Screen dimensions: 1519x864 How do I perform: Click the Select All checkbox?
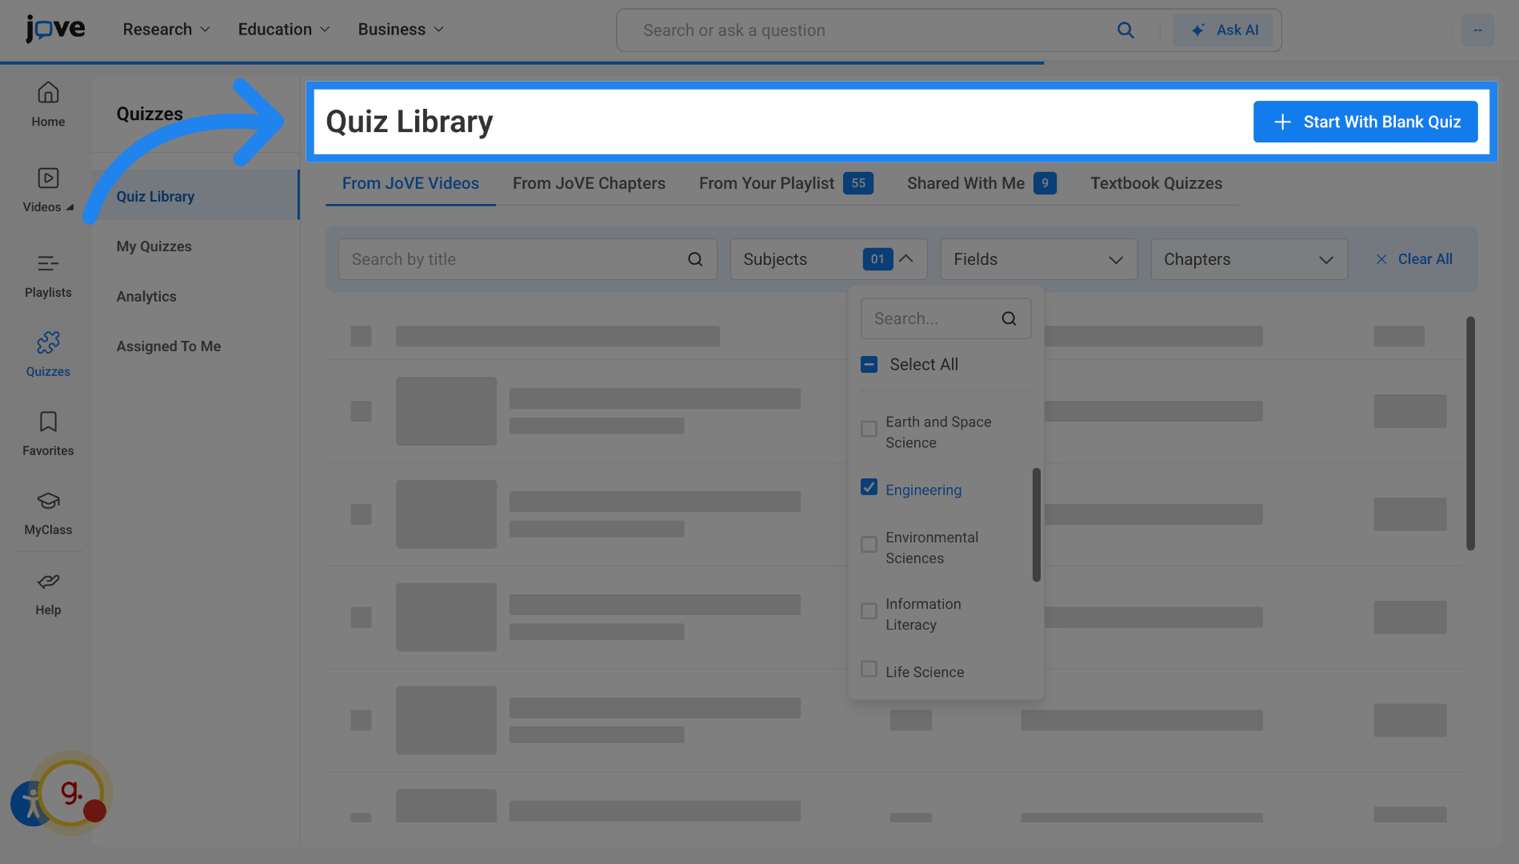(869, 364)
